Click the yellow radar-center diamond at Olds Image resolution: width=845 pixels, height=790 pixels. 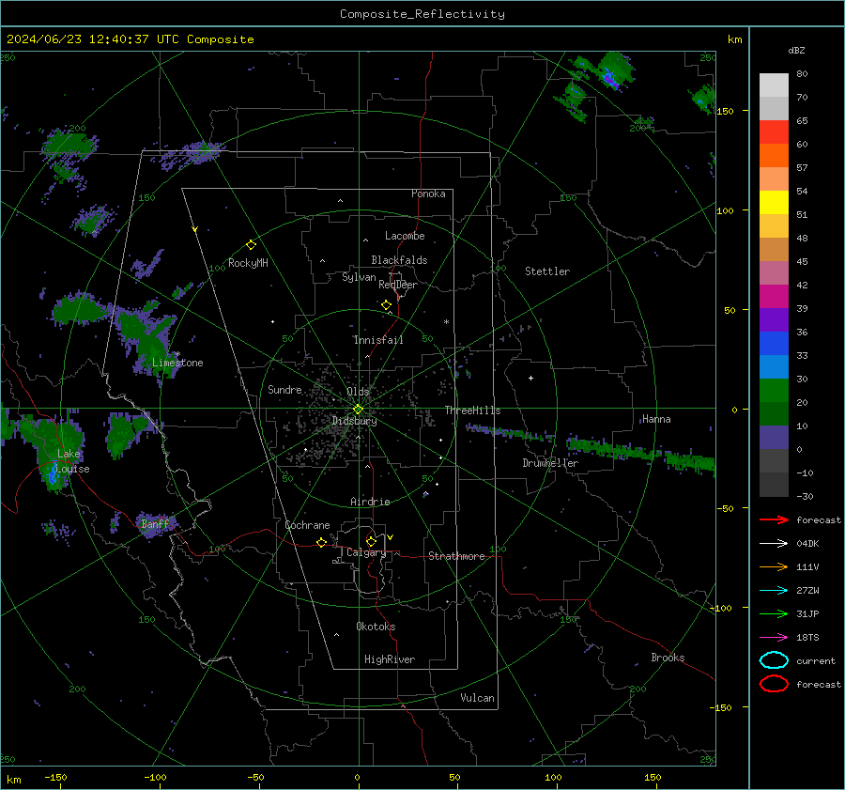(x=358, y=410)
